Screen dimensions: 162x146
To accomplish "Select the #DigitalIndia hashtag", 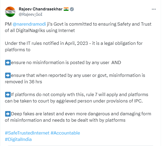I will point(18,139).
